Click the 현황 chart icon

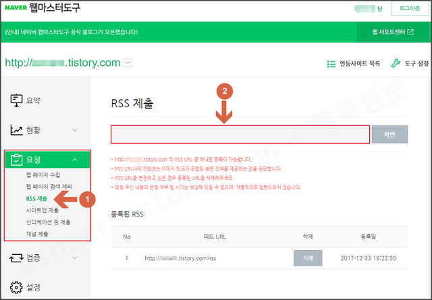[16, 130]
